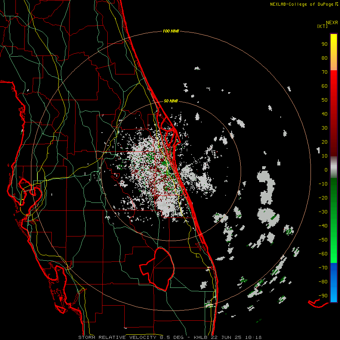Click the 80 value on the velocity scale
Screen dimensions: 340x340
325,58
